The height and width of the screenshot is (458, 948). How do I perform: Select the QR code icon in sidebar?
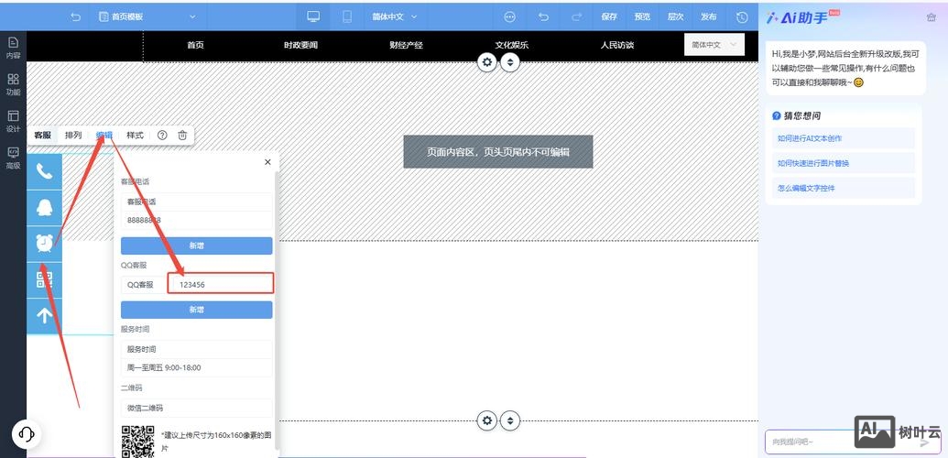[44, 279]
